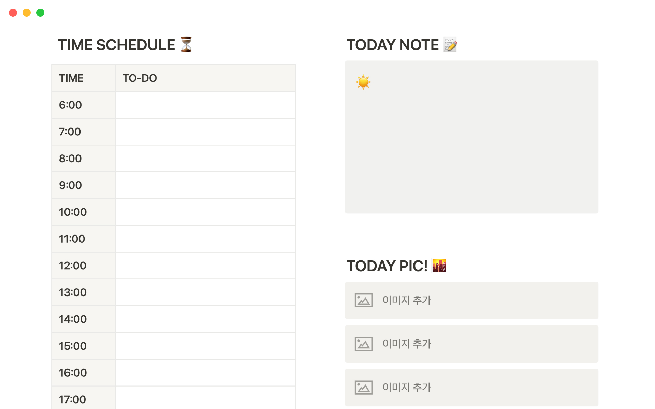The image size is (655, 409).
Task: Click the empty TO-DO cell for 6:00
Action: point(205,105)
